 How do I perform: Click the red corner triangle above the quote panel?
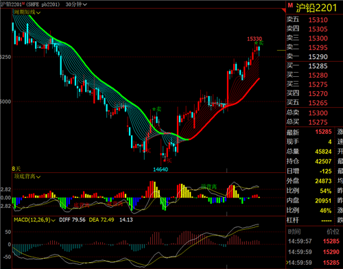click(x=284, y=10)
